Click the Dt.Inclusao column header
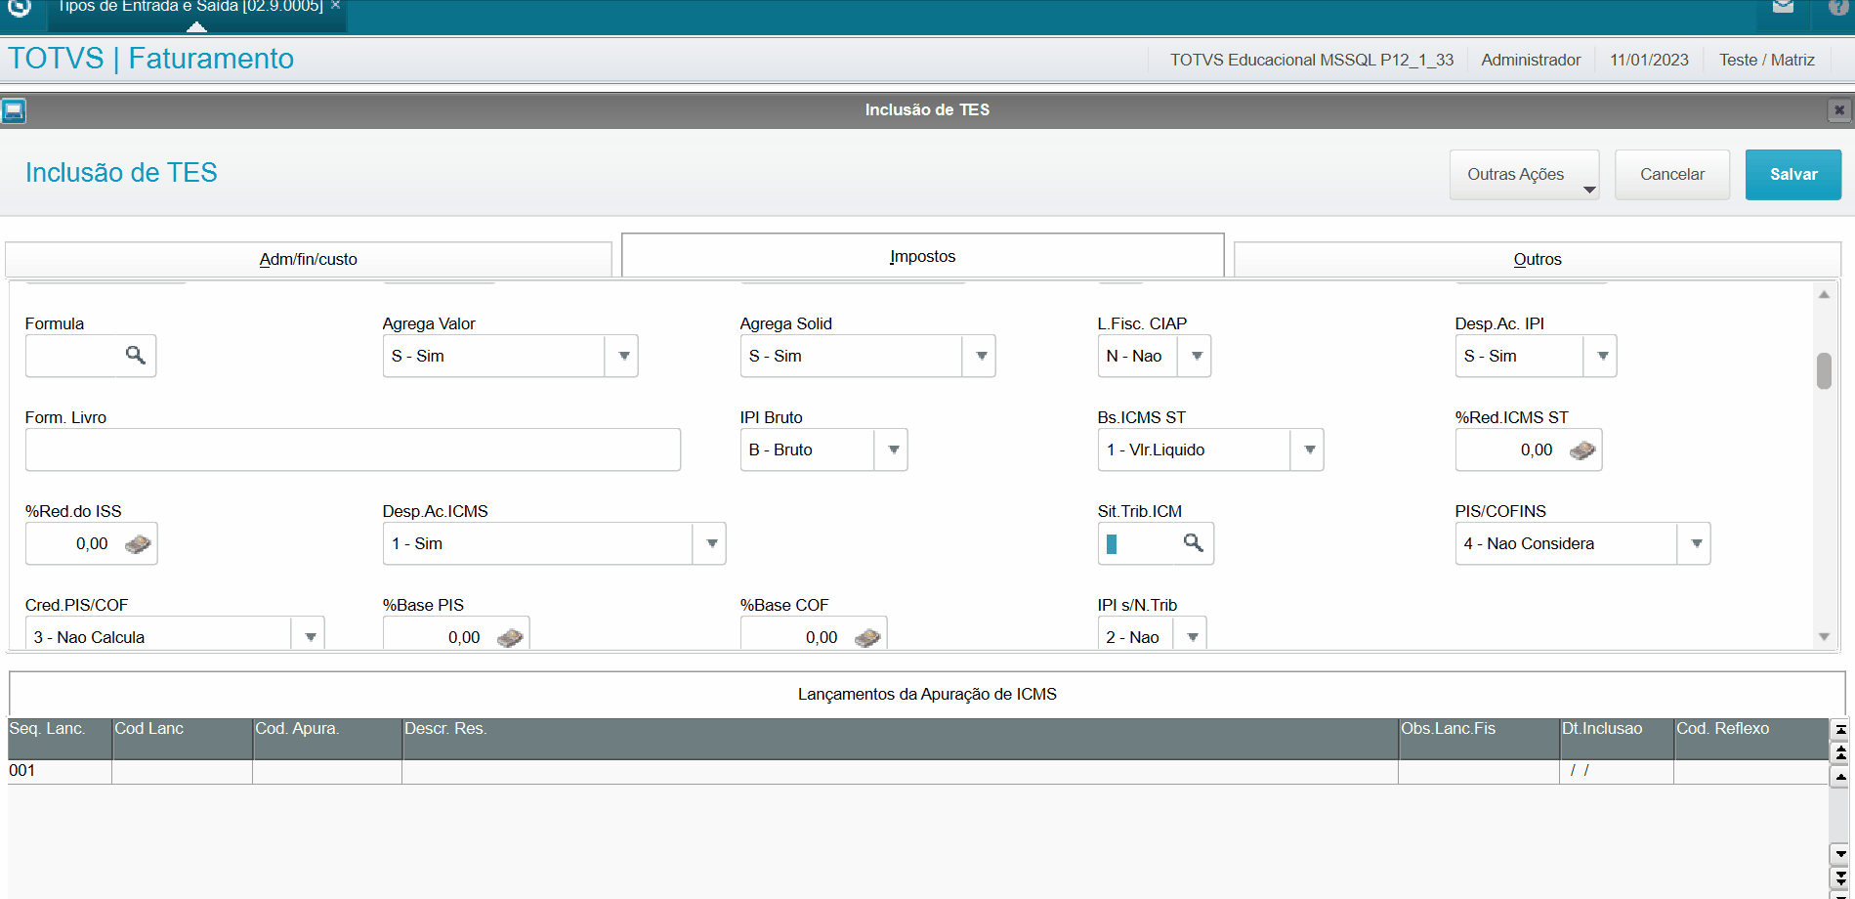1855x899 pixels. pyautogui.click(x=1617, y=739)
